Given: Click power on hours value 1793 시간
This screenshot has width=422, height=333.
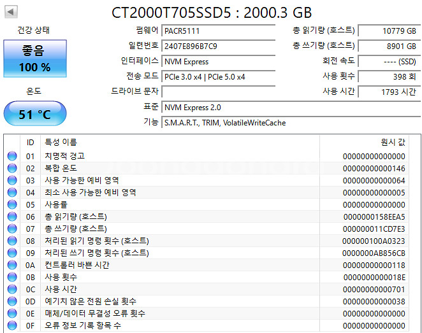Looking at the screenshot, I should point(389,92).
